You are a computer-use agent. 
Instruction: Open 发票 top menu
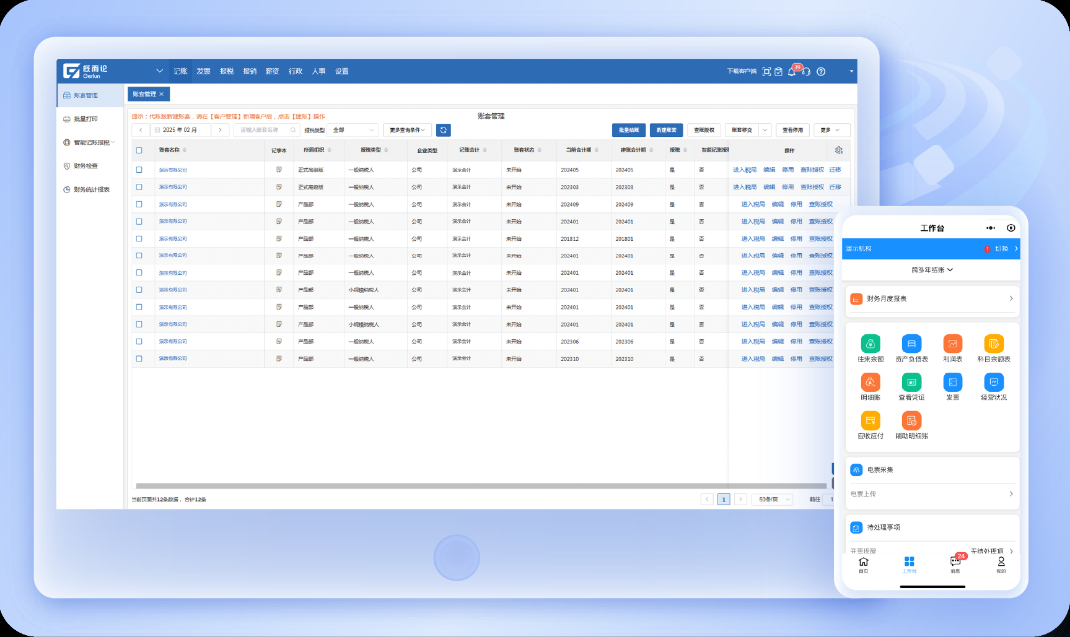(203, 72)
